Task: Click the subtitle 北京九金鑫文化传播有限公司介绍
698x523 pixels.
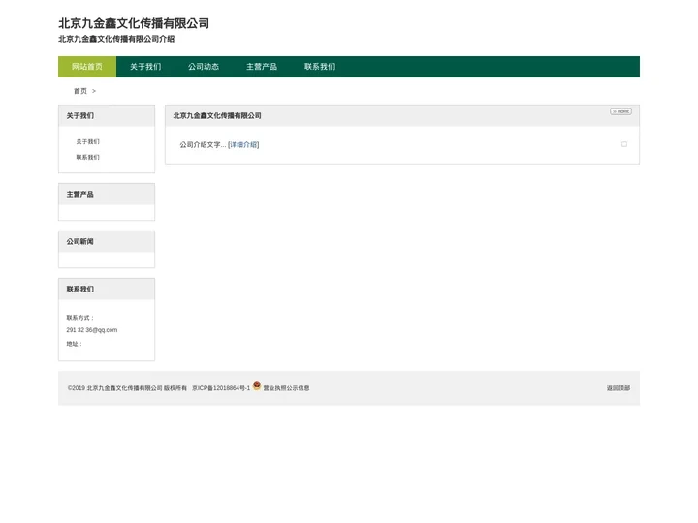Action: [116, 39]
